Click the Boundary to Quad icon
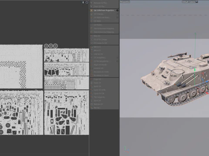 coord(91,75)
